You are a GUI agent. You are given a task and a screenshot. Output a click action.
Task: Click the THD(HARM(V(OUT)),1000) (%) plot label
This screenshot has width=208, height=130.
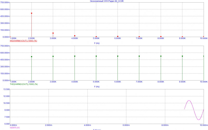[24, 84]
